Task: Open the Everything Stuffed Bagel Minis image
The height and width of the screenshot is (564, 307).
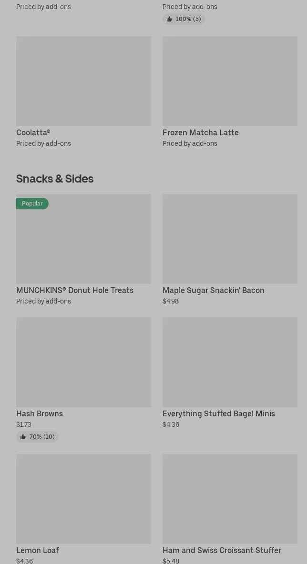Action: point(230,362)
